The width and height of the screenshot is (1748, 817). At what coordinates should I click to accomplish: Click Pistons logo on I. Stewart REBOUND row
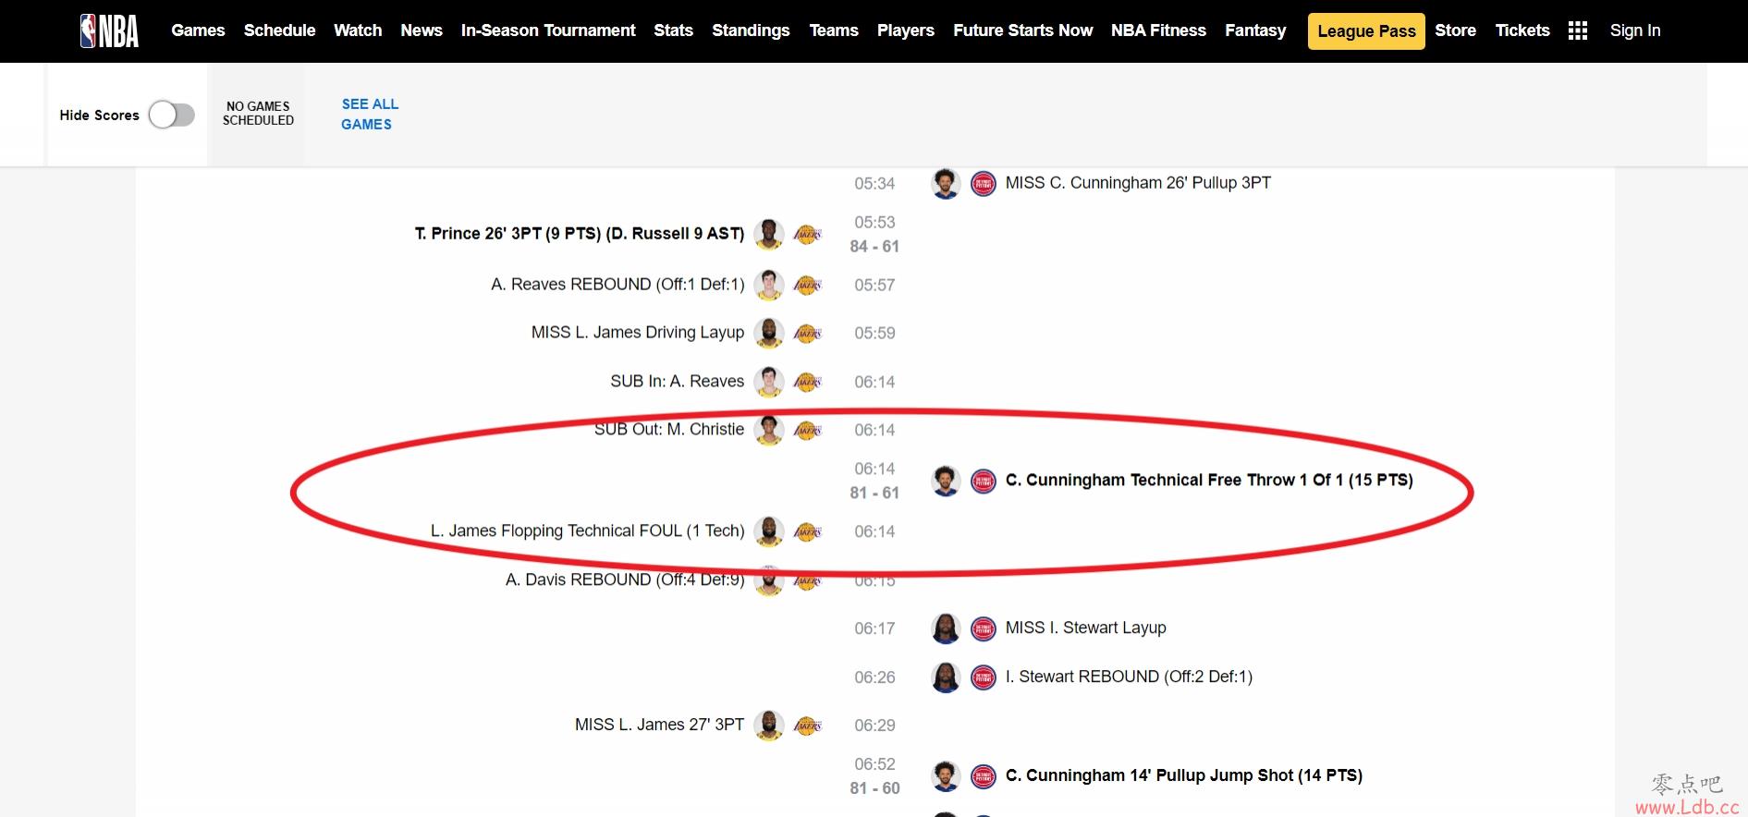[x=984, y=677]
